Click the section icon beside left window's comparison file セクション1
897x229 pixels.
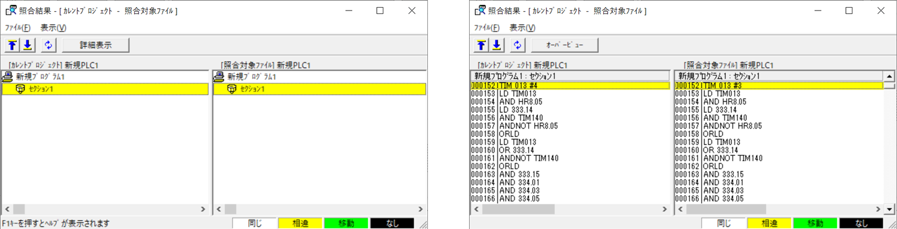232,89
